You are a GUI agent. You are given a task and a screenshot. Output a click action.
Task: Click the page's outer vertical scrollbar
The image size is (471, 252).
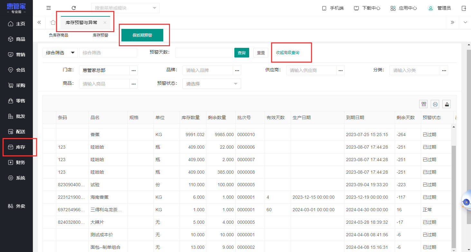[469, 136]
